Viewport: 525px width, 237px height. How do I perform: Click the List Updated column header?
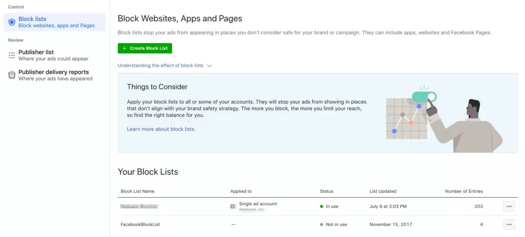pos(382,191)
